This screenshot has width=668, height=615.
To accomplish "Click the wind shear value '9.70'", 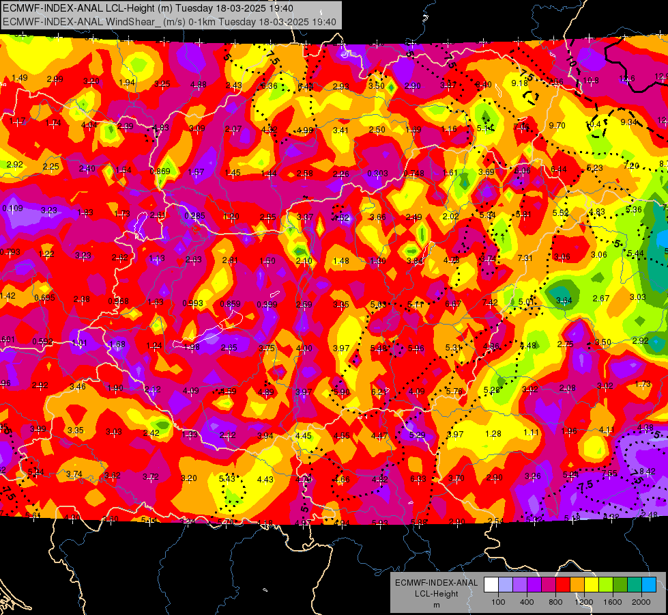I will tap(557, 125).
